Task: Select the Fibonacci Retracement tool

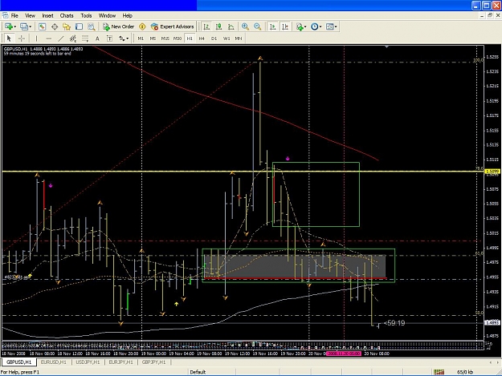Action: tap(85, 38)
